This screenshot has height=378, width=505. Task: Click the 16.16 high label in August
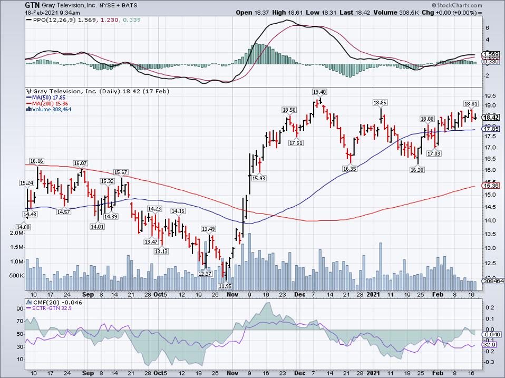point(37,161)
